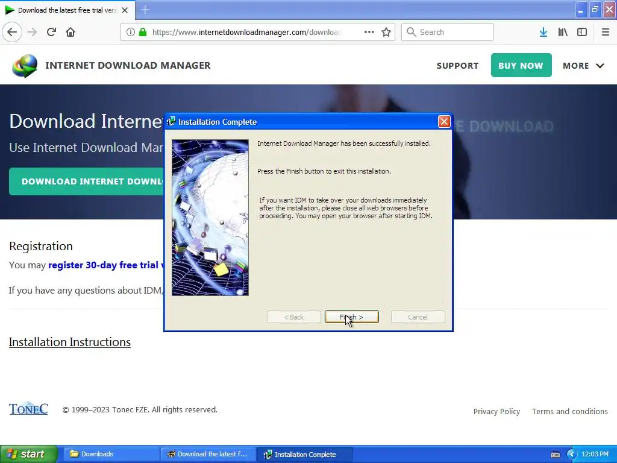Open the Windows start menu
Image resolution: width=617 pixels, height=463 pixels.
(29, 454)
